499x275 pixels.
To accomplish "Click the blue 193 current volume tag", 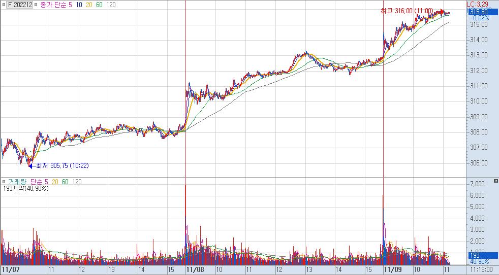I will click(x=482, y=256).
